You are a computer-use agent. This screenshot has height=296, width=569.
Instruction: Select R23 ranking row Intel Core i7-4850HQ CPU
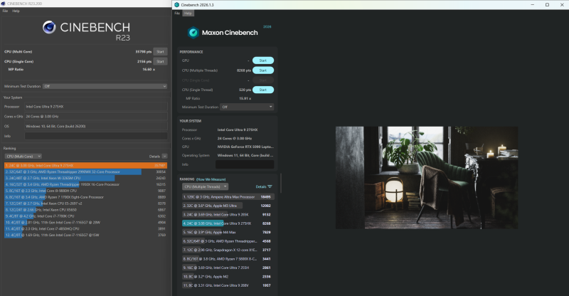[x=85, y=229]
